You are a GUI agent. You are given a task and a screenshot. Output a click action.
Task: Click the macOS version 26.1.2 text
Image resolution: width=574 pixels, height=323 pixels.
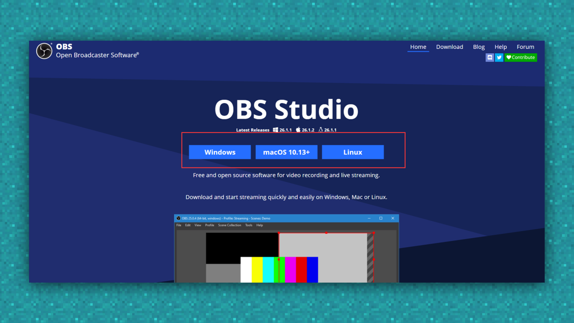point(308,130)
